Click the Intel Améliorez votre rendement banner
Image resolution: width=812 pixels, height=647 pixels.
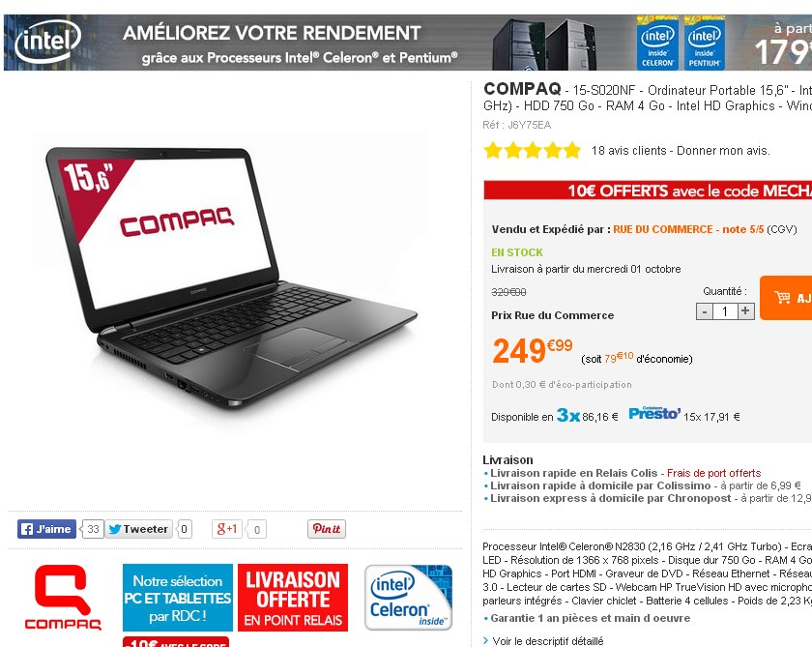coord(408,43)
